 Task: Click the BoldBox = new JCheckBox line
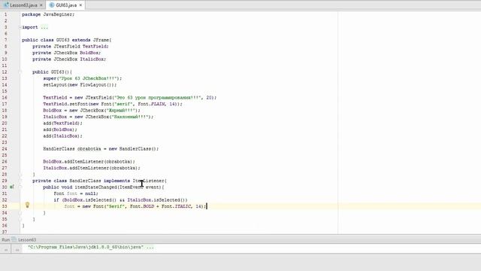click(92, 111)
